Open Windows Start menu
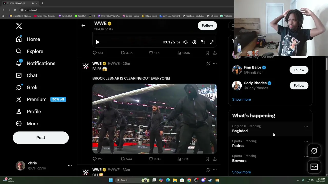 click(111, 180)
